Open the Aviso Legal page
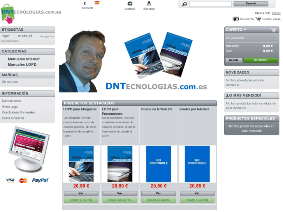This screenshot has width=283, height=212. point(10,107)
